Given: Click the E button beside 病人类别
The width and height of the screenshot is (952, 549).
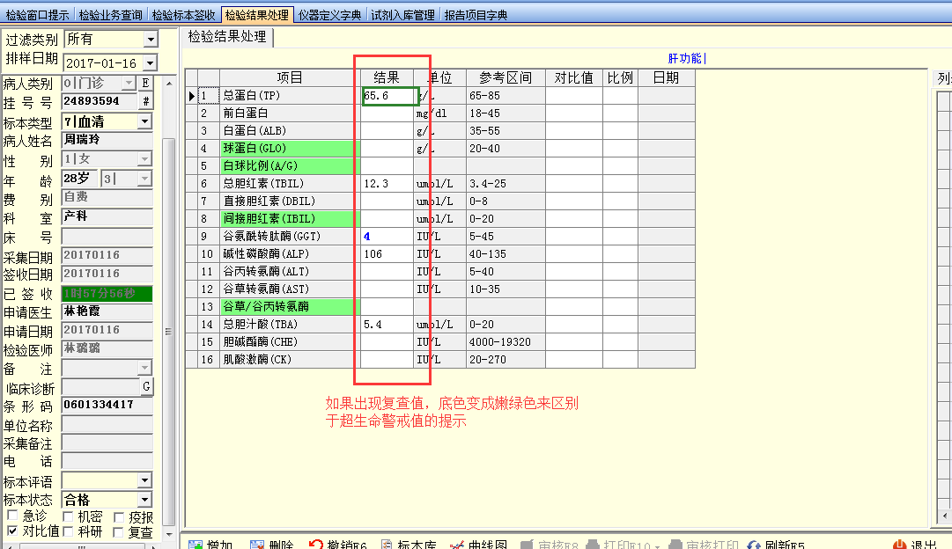Looking at the screenshot, I should pyautogui.click(x=145, y=83).
